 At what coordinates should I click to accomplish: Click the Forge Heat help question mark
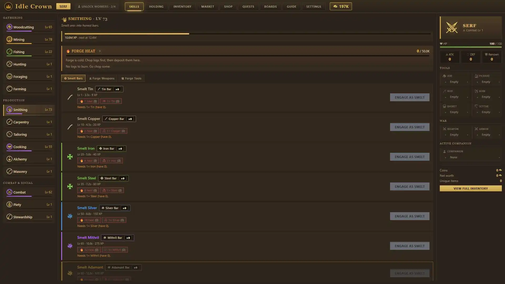pos(100,51)
